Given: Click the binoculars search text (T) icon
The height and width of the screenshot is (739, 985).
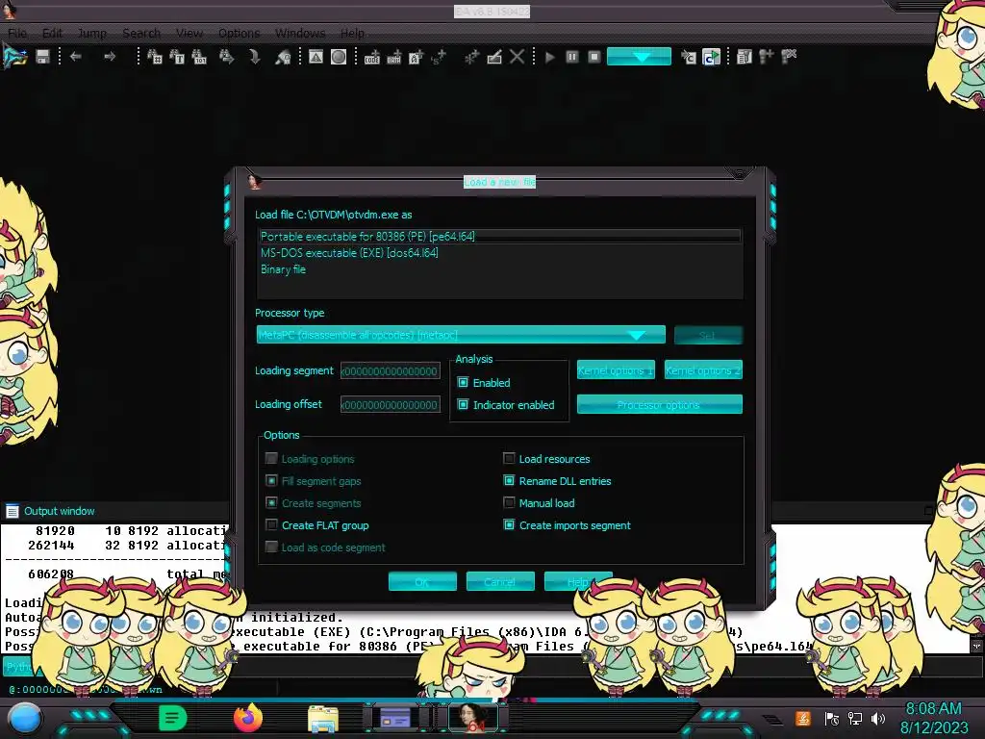Looking at the screenshot, I should click(177, 57).
